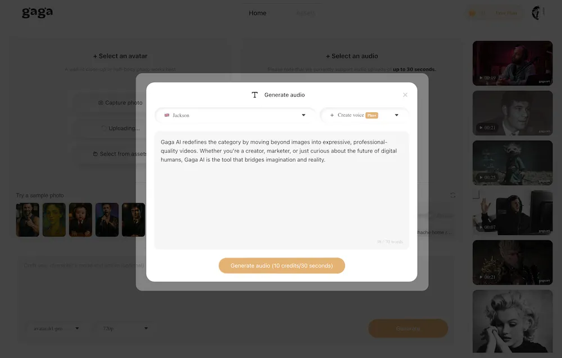Click the refresh icon above audio samples
Image resolution: width=562 pixels, height=358 pixels.
tap(452, 195)
